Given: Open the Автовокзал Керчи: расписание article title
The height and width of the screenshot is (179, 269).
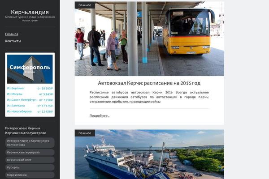Looking at the screenshot, I should pos(149,83).
